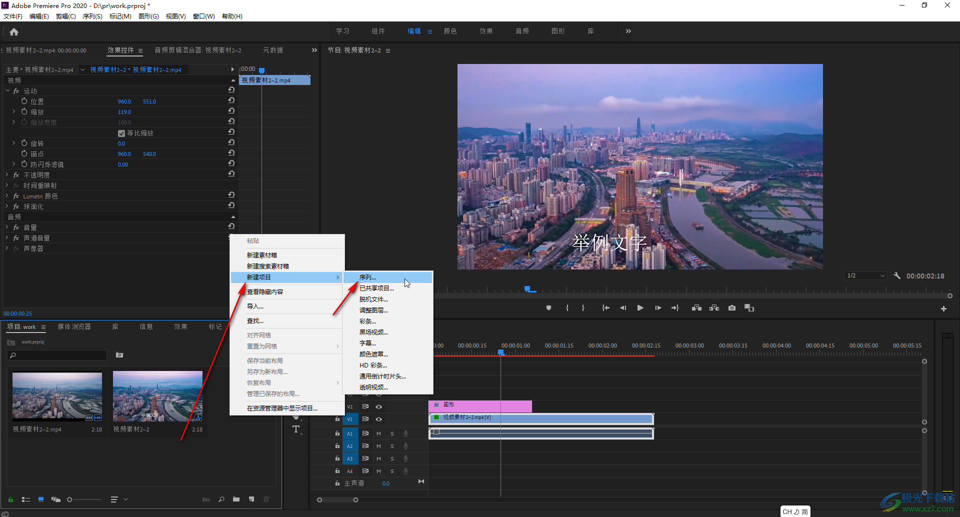Reset the Lumetri color effect
Image resolution: width=960 pixels, height=517 pixels.
point(231,195)
